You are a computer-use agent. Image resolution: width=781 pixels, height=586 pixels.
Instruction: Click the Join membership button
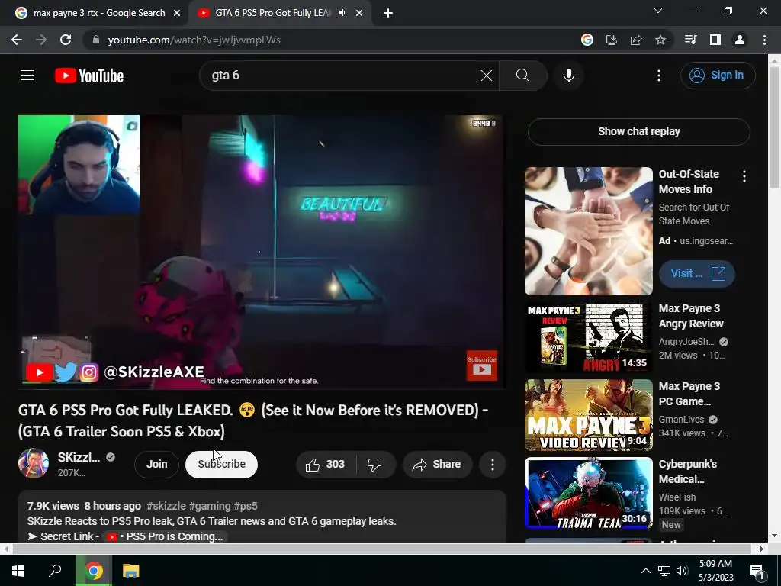(156, 464)
